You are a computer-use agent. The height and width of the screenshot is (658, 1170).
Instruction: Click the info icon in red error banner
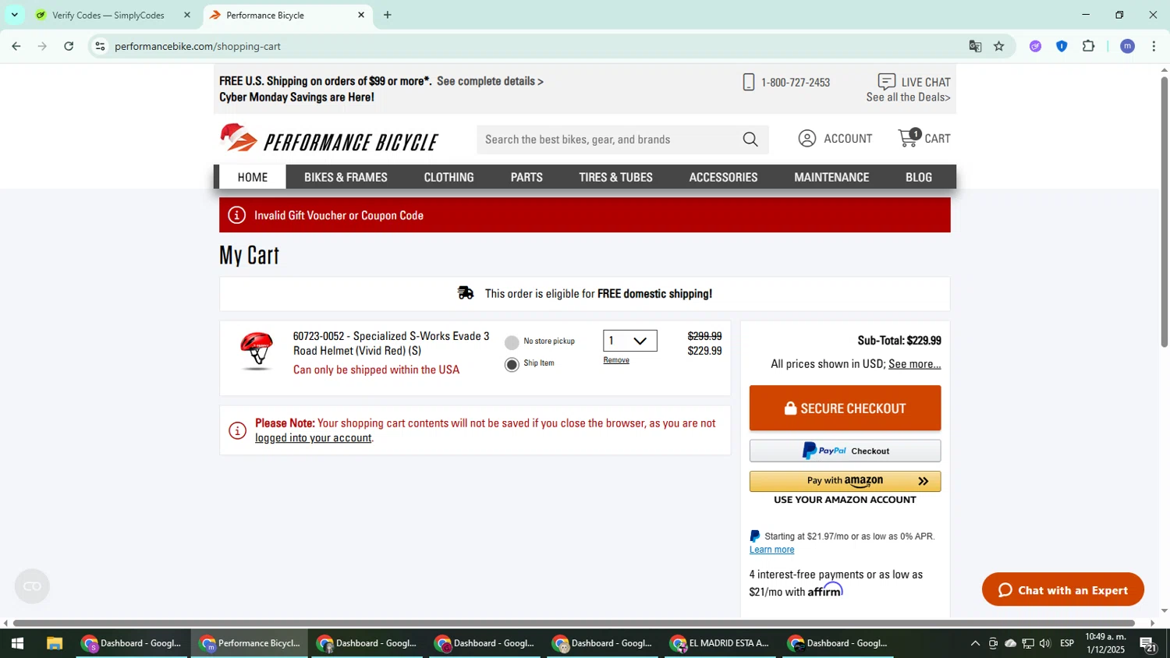point(237,215)
